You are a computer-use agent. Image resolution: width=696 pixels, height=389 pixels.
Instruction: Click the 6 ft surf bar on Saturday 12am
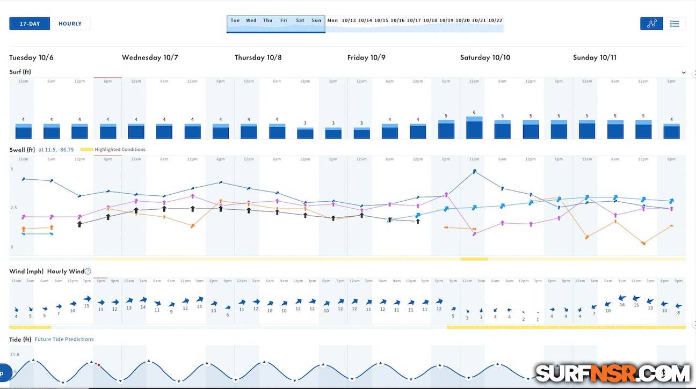coord(474,128)
